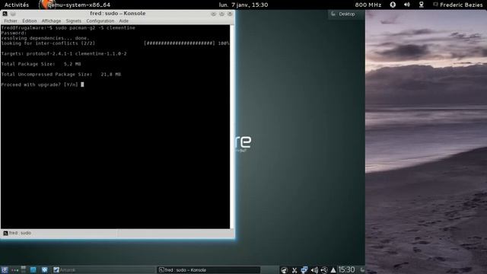Click the globe tray icon in KDE panel

pos(284,270)
